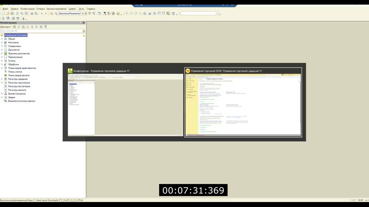Select the УправлениеТорговлей root node
Screen dimensions: 369x207
pyautogui.click(x=16, y=35)
